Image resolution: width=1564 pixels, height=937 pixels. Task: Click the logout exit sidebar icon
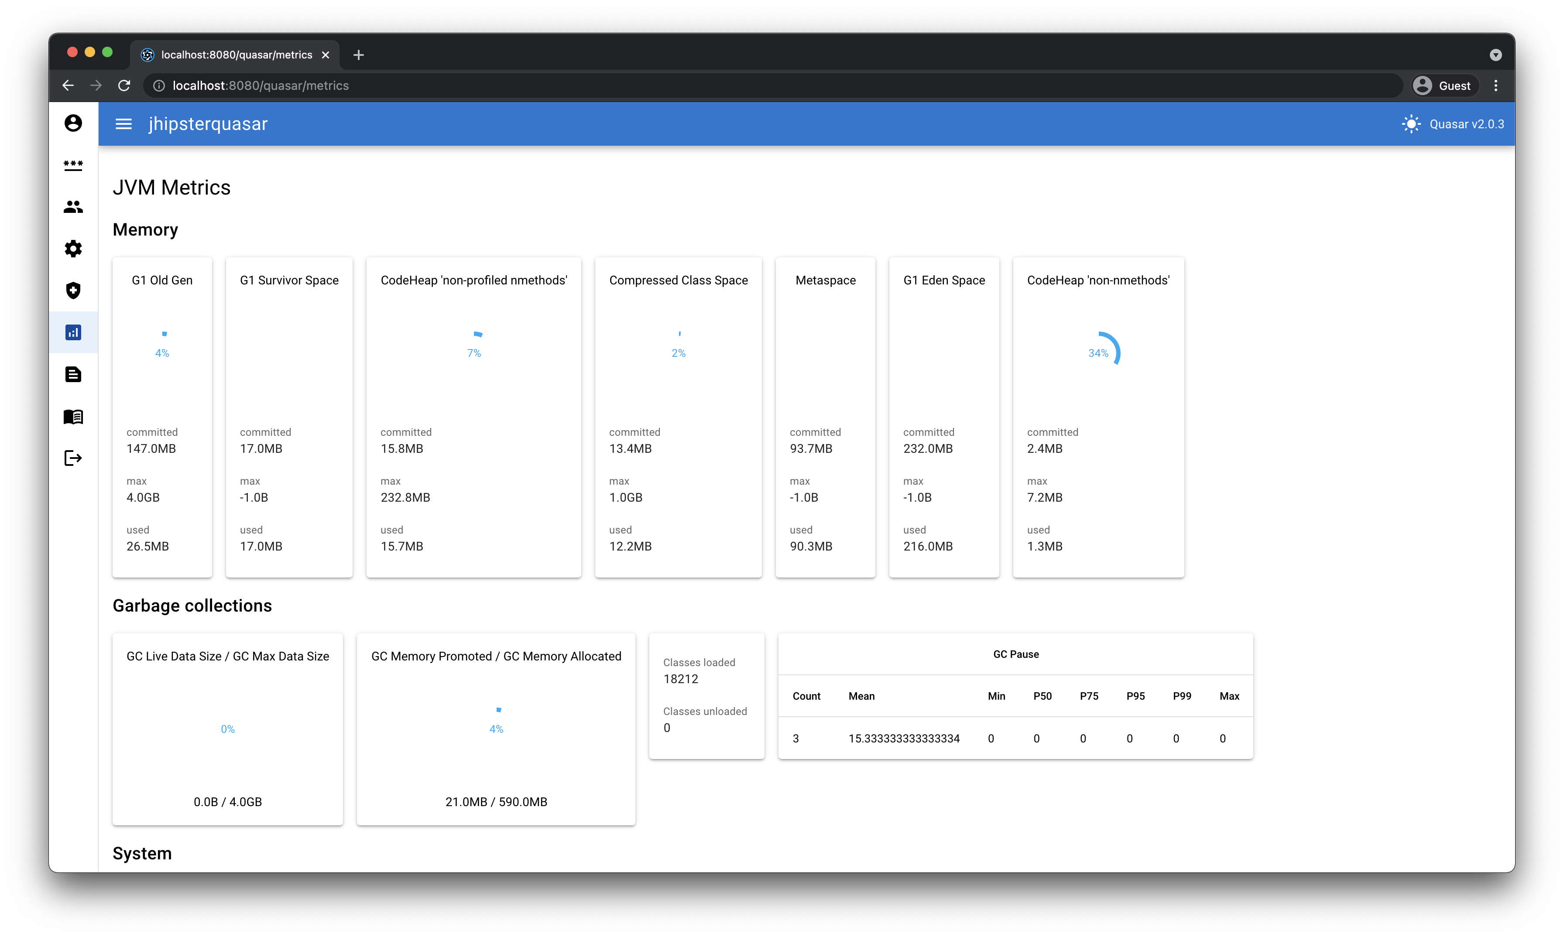73,458
